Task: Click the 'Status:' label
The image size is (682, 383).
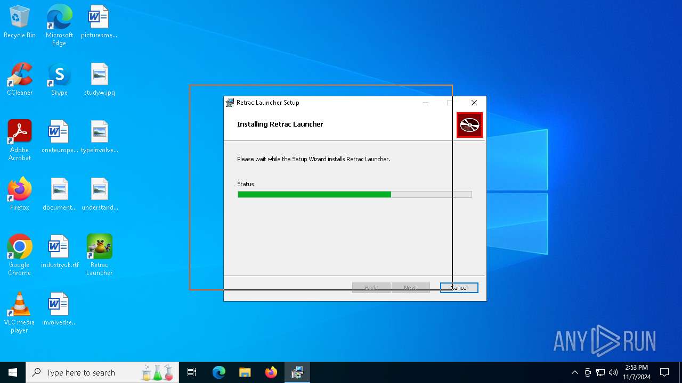Action: (246, 184)
